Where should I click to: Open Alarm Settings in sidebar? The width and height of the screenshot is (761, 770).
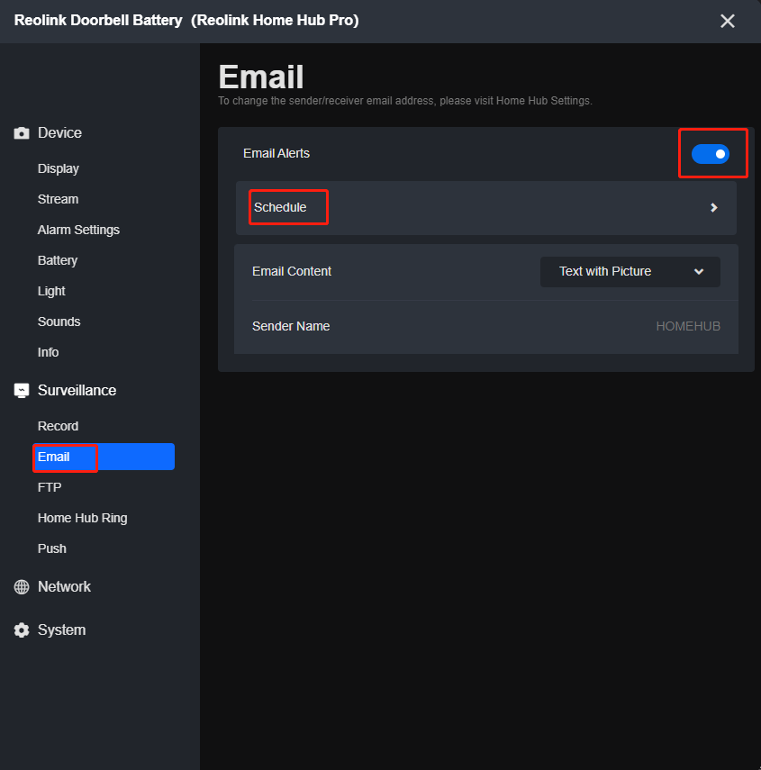(x=78, y=230)
